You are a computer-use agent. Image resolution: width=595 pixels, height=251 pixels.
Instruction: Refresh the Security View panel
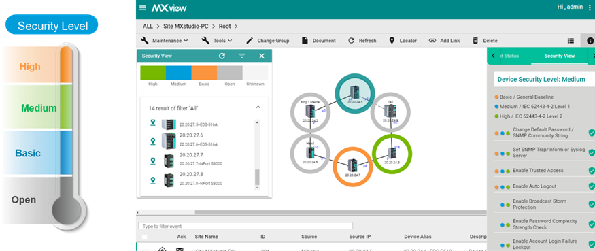pyautogui.click(x=222, y=56)
